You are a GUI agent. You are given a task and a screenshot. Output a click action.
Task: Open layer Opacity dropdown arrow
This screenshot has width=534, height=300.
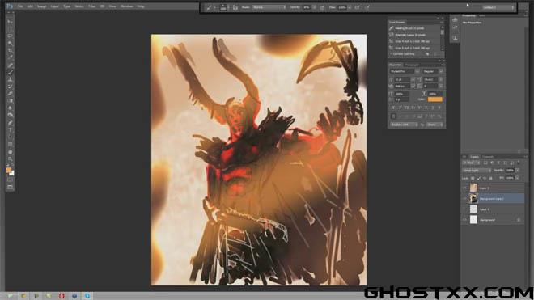517,170
